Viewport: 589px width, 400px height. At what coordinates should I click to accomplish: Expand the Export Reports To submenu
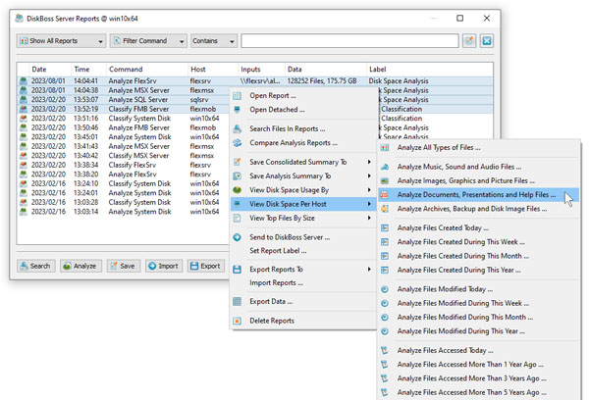click(x=369, y=270)
